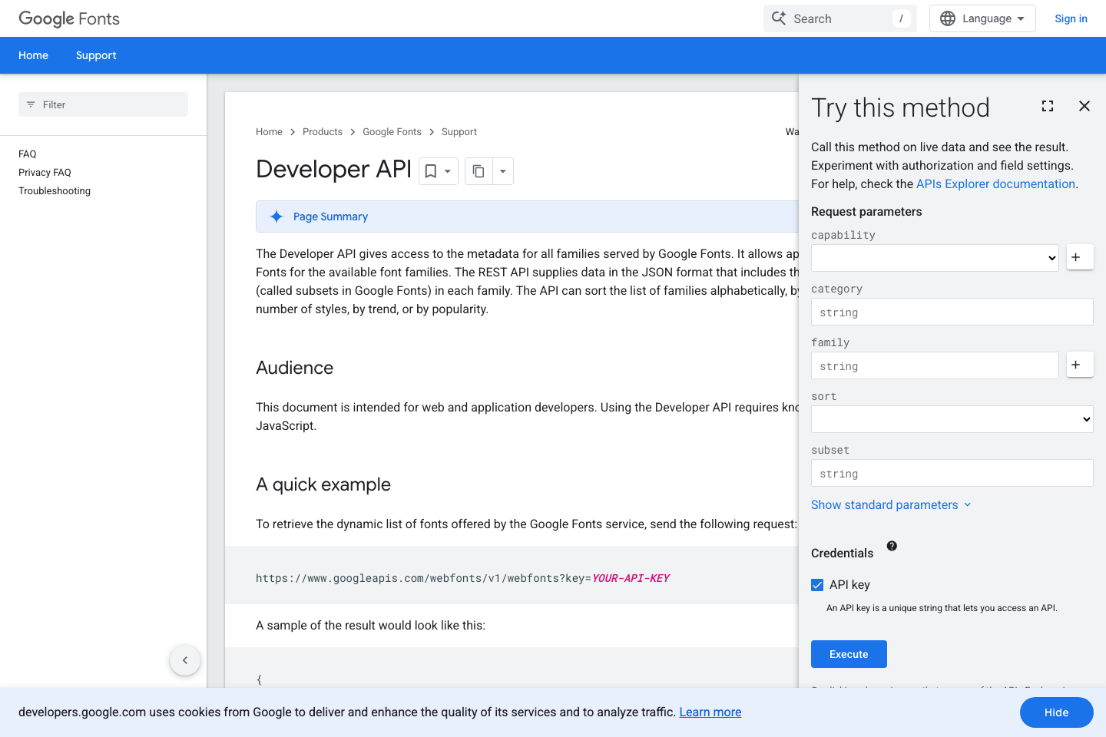Open the APIs Explorer documentation link
1106x737 pixels.
tap(995, 183)
